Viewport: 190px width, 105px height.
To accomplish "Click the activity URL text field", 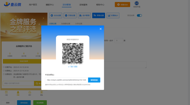I will click(x=67, y=80).
